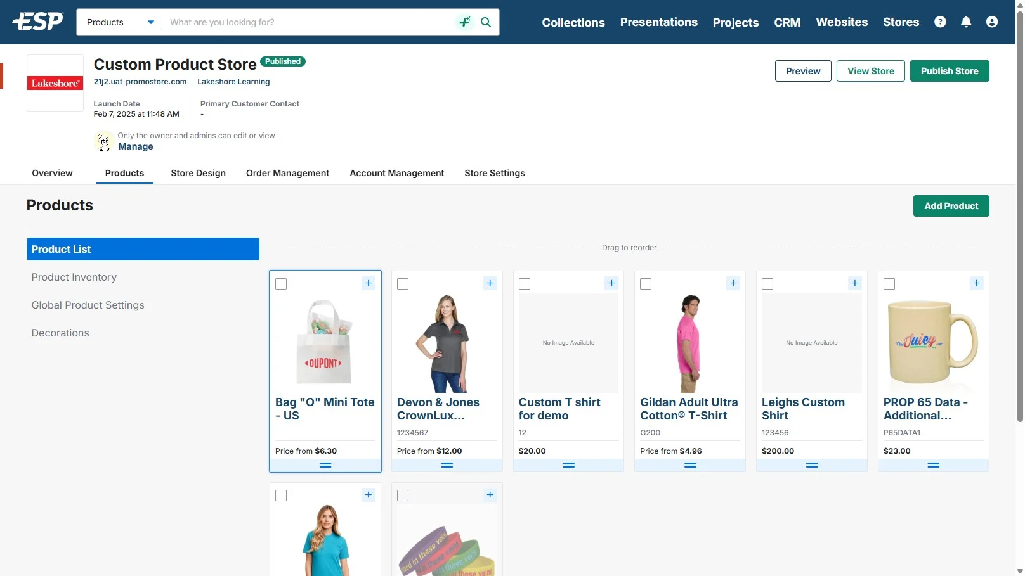The height and width of the screenshot is (576, 1025).
Task: Click the plus icon on the teal shirt card
Action: click(369, 495)
